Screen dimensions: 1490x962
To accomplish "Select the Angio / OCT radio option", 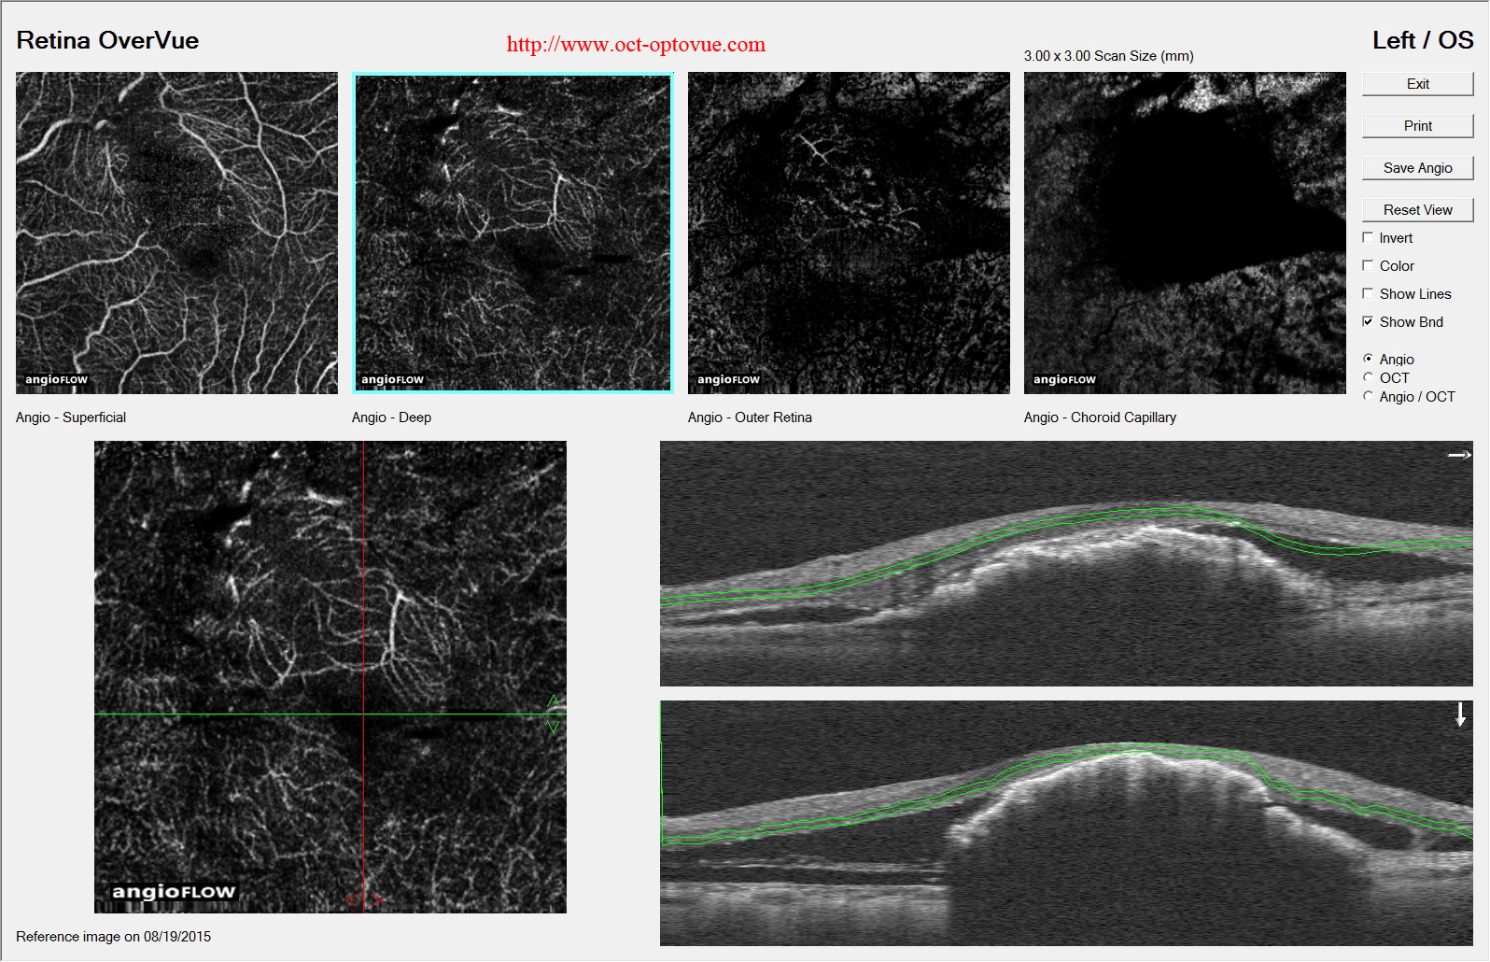I will 1368,396.
